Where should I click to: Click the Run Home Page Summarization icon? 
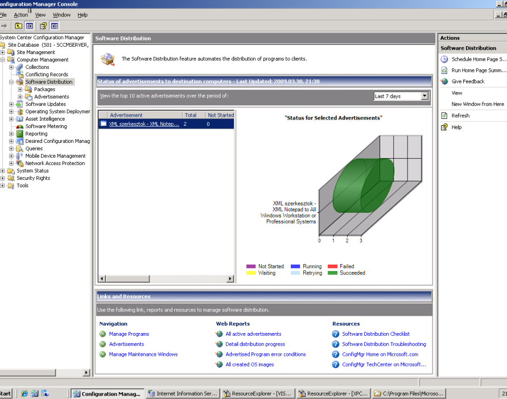click(x=444, y=70)
